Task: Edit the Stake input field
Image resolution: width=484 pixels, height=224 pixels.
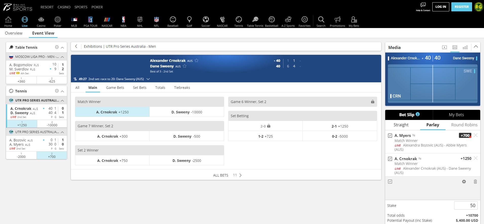Action: (x=466, y=205)
